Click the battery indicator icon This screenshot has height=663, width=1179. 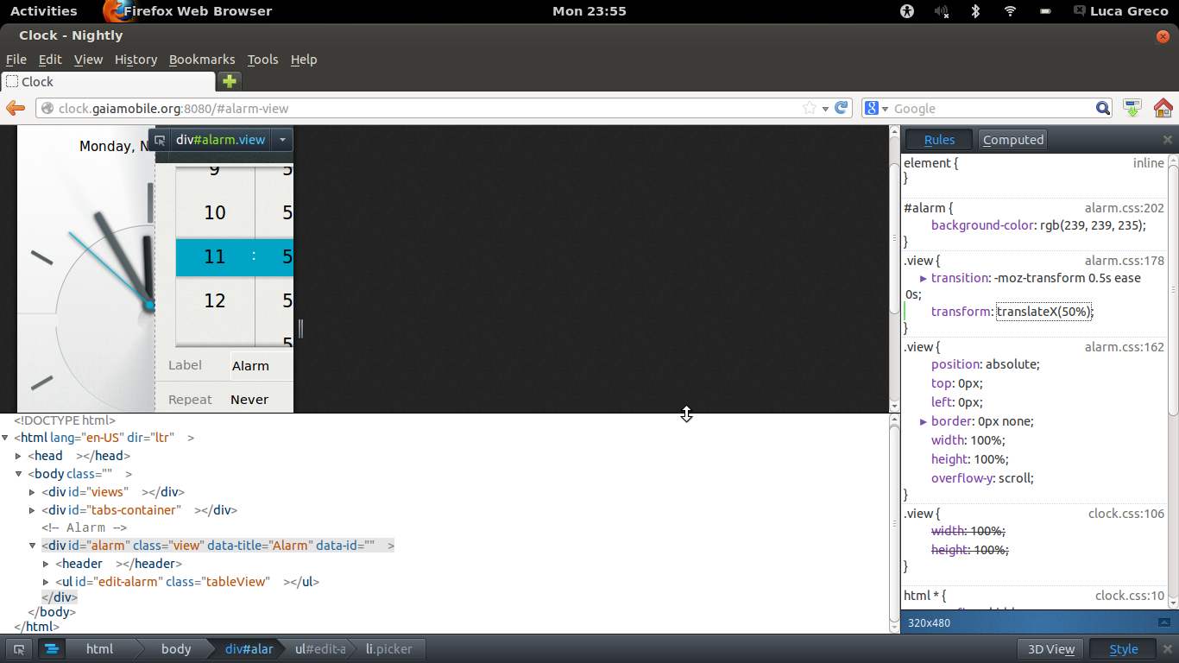coord(1045,11)
